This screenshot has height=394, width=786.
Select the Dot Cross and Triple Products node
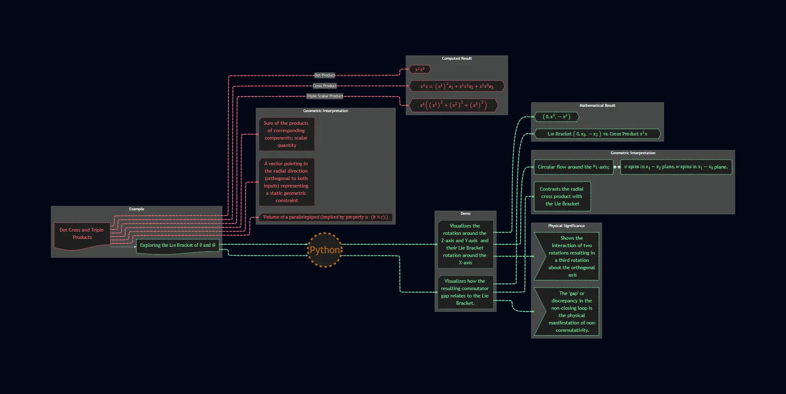(x=82, y=234)
